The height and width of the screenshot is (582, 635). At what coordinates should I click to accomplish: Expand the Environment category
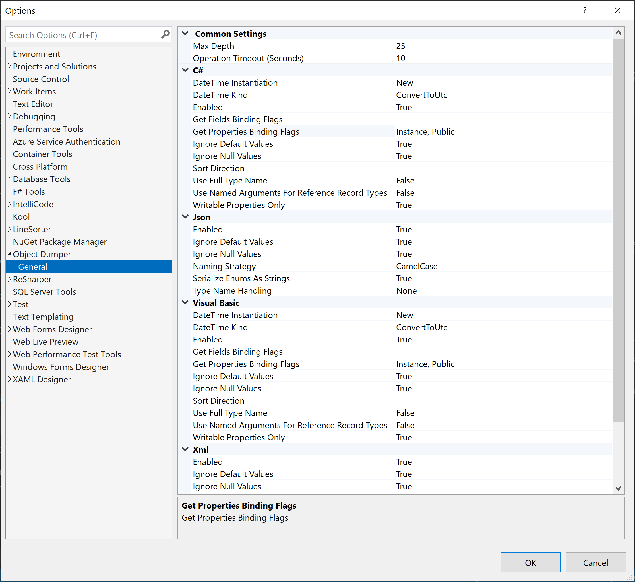coord(9,53)
